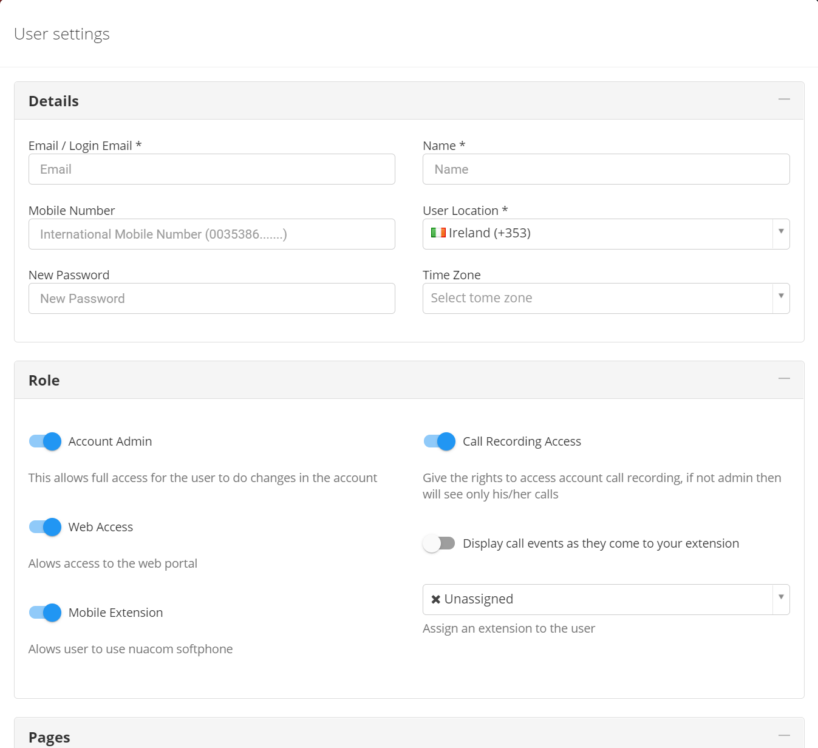Click 'Give the rights to access account call recording' text

click(602, 486)
